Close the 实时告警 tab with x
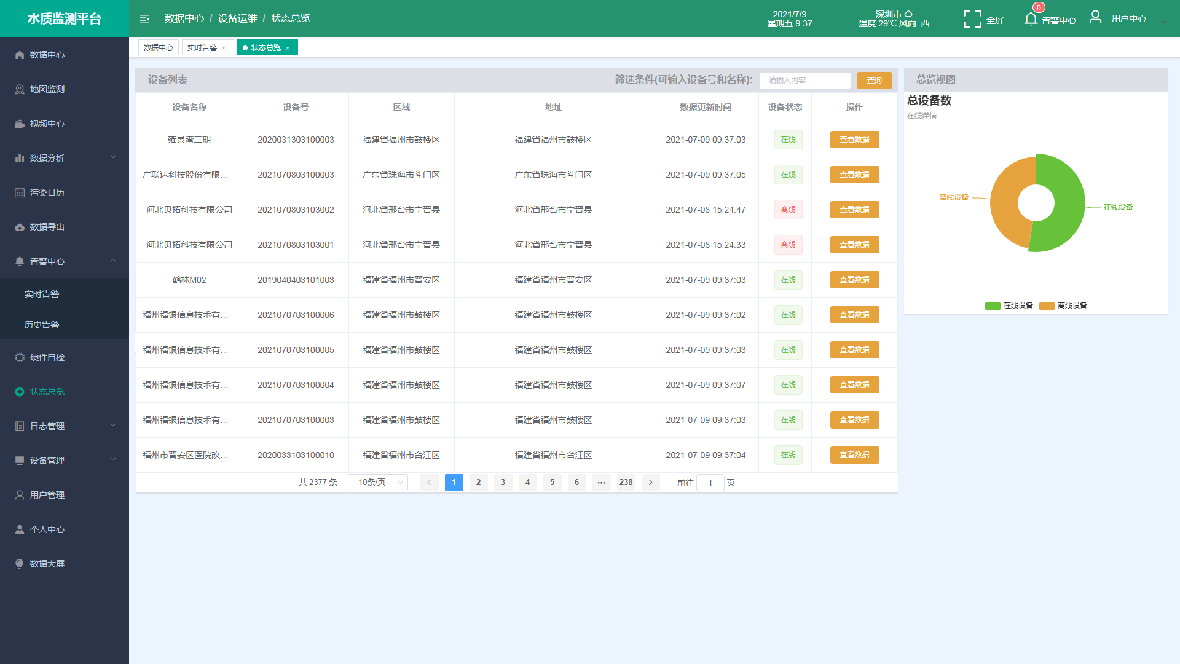The height and width of the screenshot is (664, 1180). pyautogui.click(x=224, y=48)
